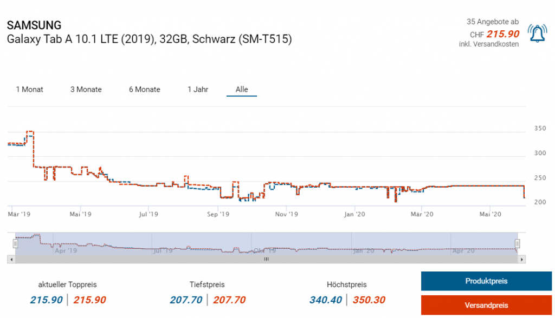
Task: Open the 35 Angebote ab offers text
Action: pyautogui.click(x=493, y=22)
